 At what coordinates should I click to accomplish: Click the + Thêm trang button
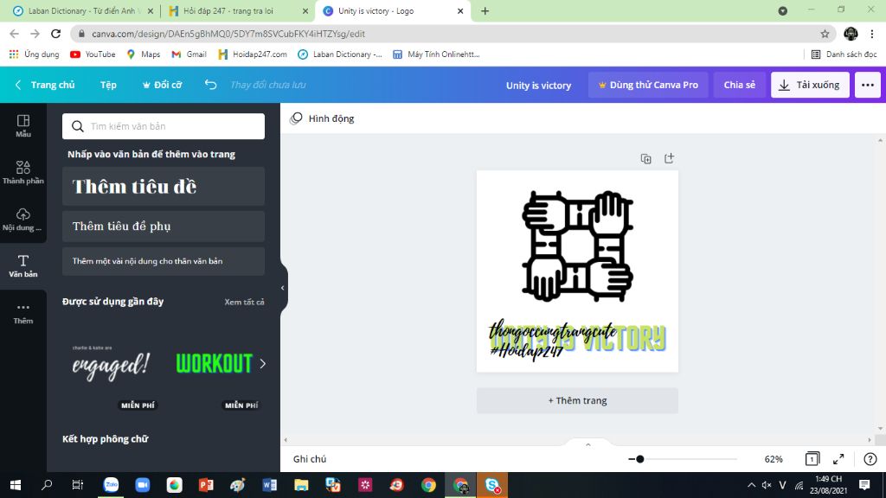[577, 400]
